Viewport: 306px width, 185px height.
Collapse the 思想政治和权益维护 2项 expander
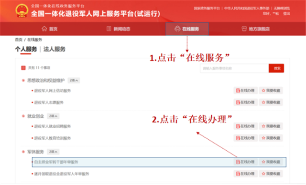click(74, 81)
